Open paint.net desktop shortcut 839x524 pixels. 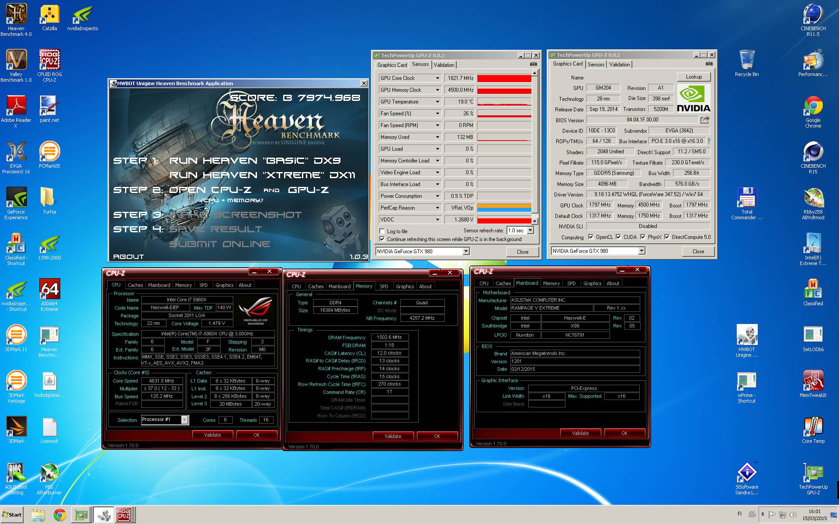pyautogui.click(x=49, y=109)
